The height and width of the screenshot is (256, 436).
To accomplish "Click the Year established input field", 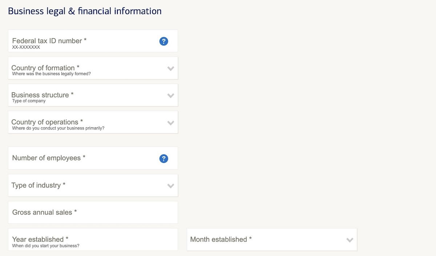I will pyautogui.click(x=93, y=240).
